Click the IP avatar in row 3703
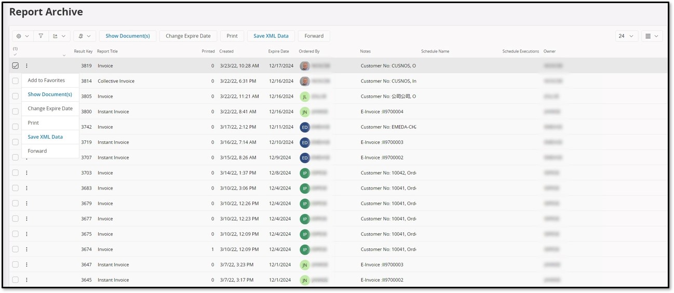Image resolution: width=674 pixels, height=293 pixels. 305,173
